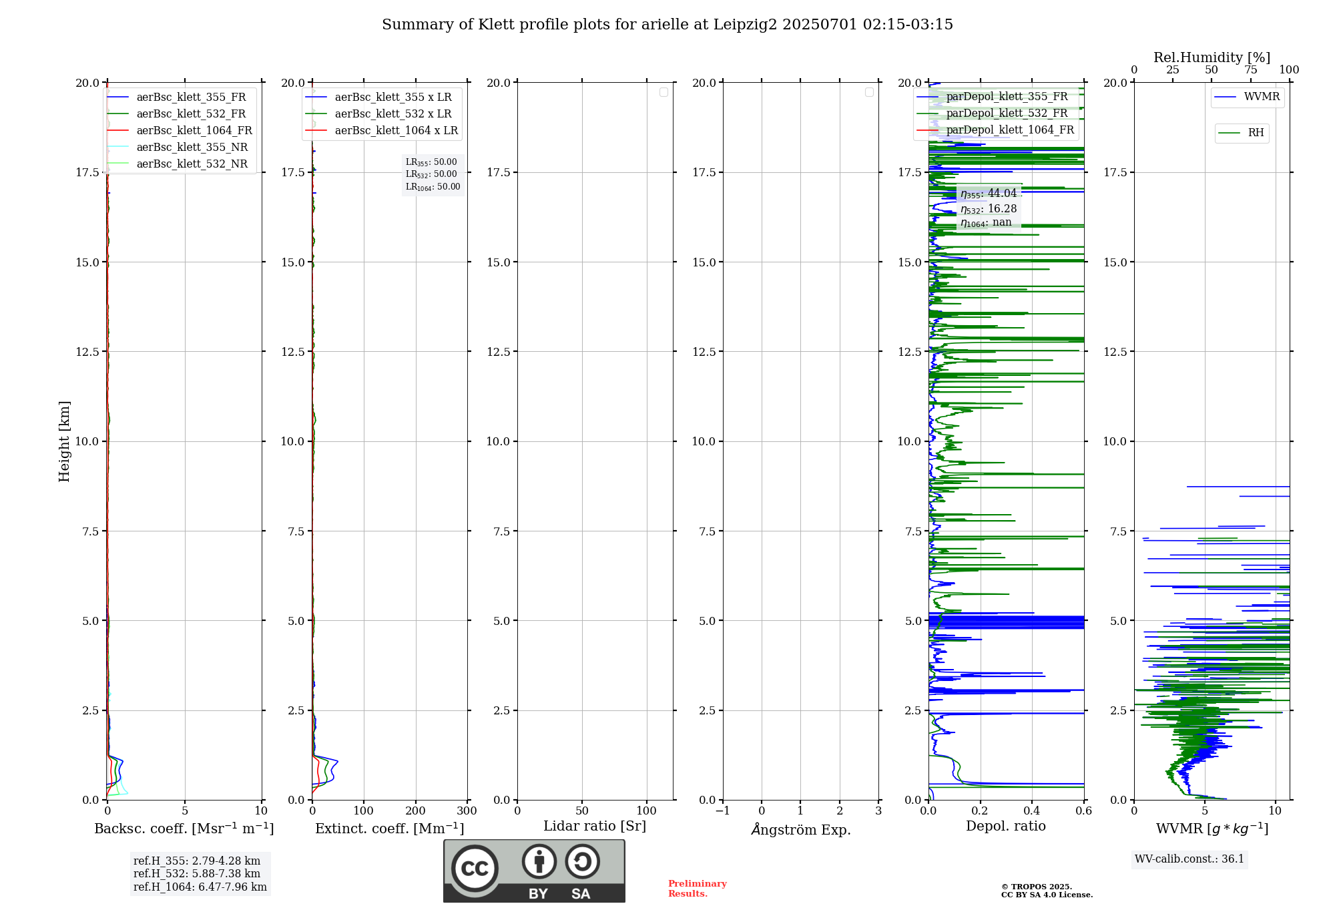Click legend entry aerBsc_klett_1064 x LR
This screenshot has height=908, width=1335.
point(382,130)
